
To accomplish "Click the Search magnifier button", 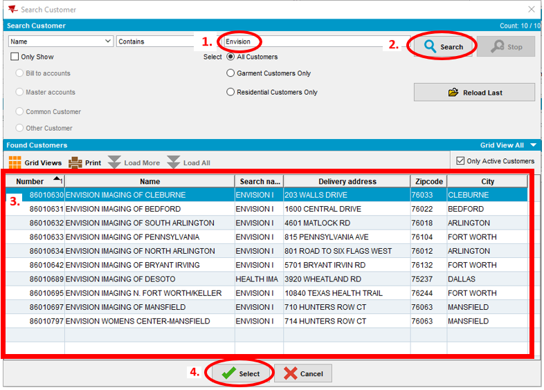I will point(444,47).
